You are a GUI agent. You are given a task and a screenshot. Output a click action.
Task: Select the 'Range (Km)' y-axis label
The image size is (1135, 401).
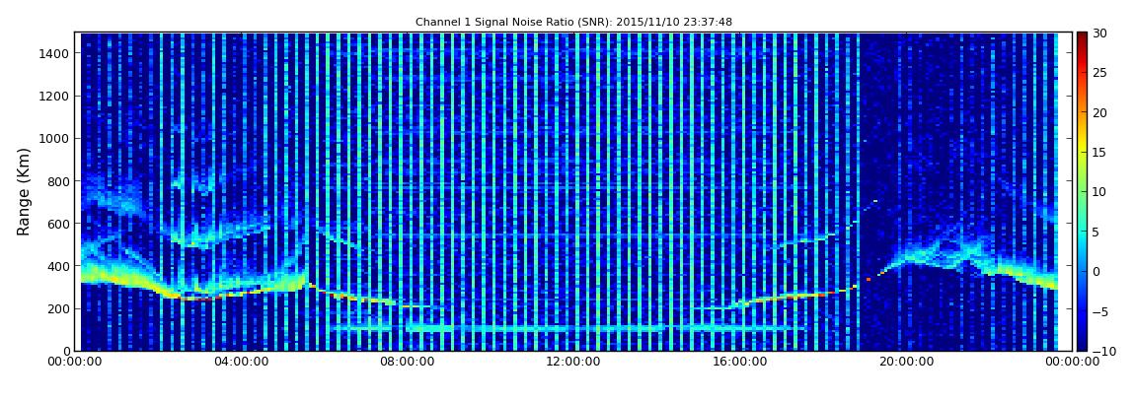[24, 191]
